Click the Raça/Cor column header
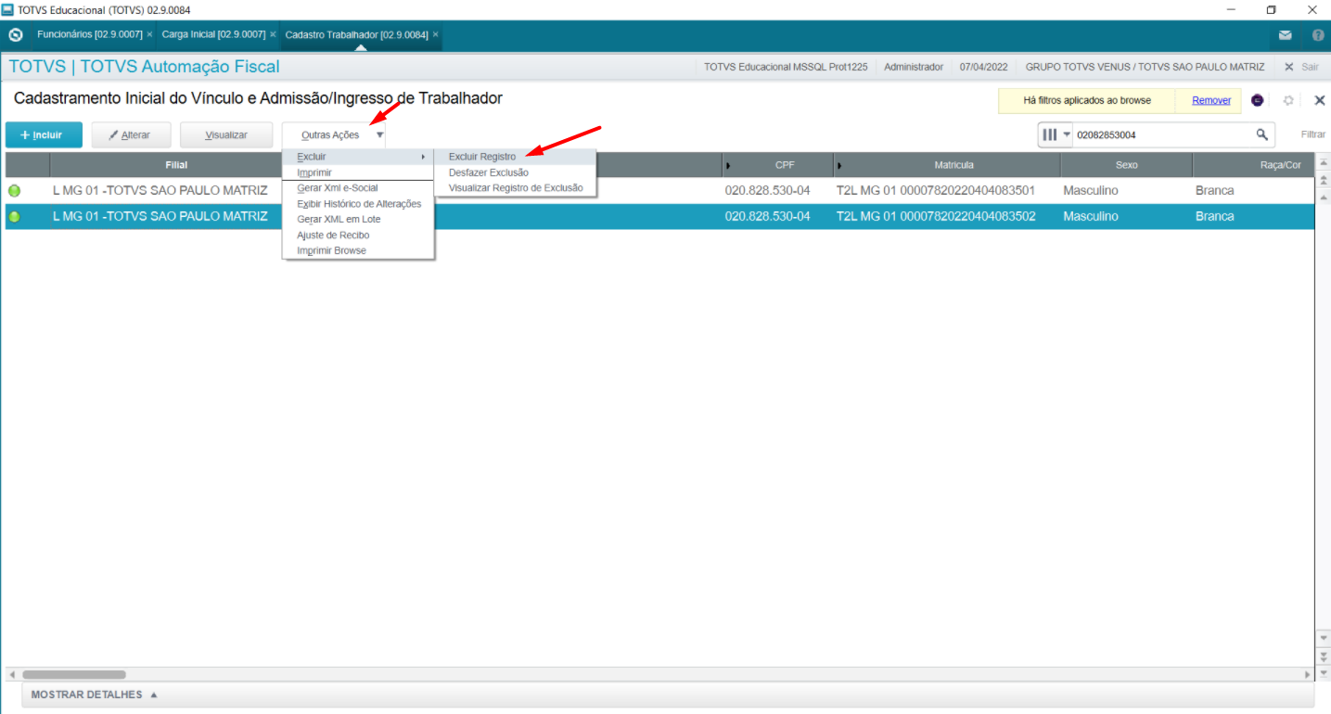The image size is (1331, 714). 1254,165
